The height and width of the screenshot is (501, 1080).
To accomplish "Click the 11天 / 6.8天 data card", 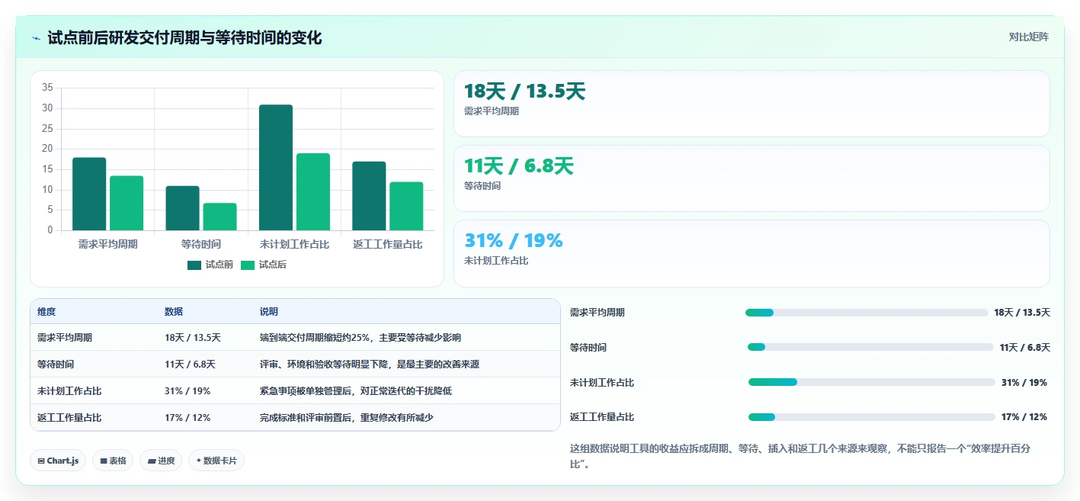I will pos(752,178).
